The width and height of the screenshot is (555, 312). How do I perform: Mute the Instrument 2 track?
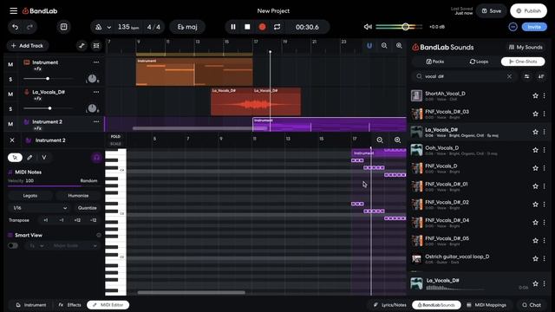click(10, 124)
